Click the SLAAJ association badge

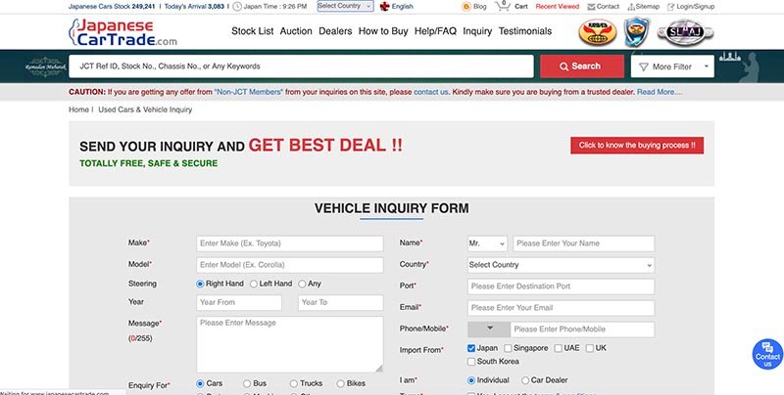[x=678, y=32]
